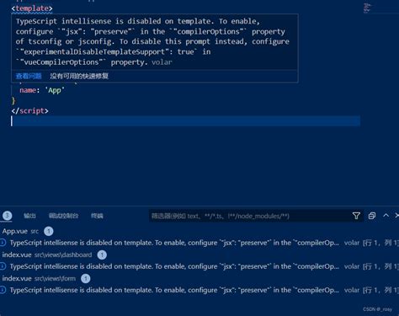Click the closing </script> tag
The height and width of the screenshot is (316, 399).
(x=29, y=110)
